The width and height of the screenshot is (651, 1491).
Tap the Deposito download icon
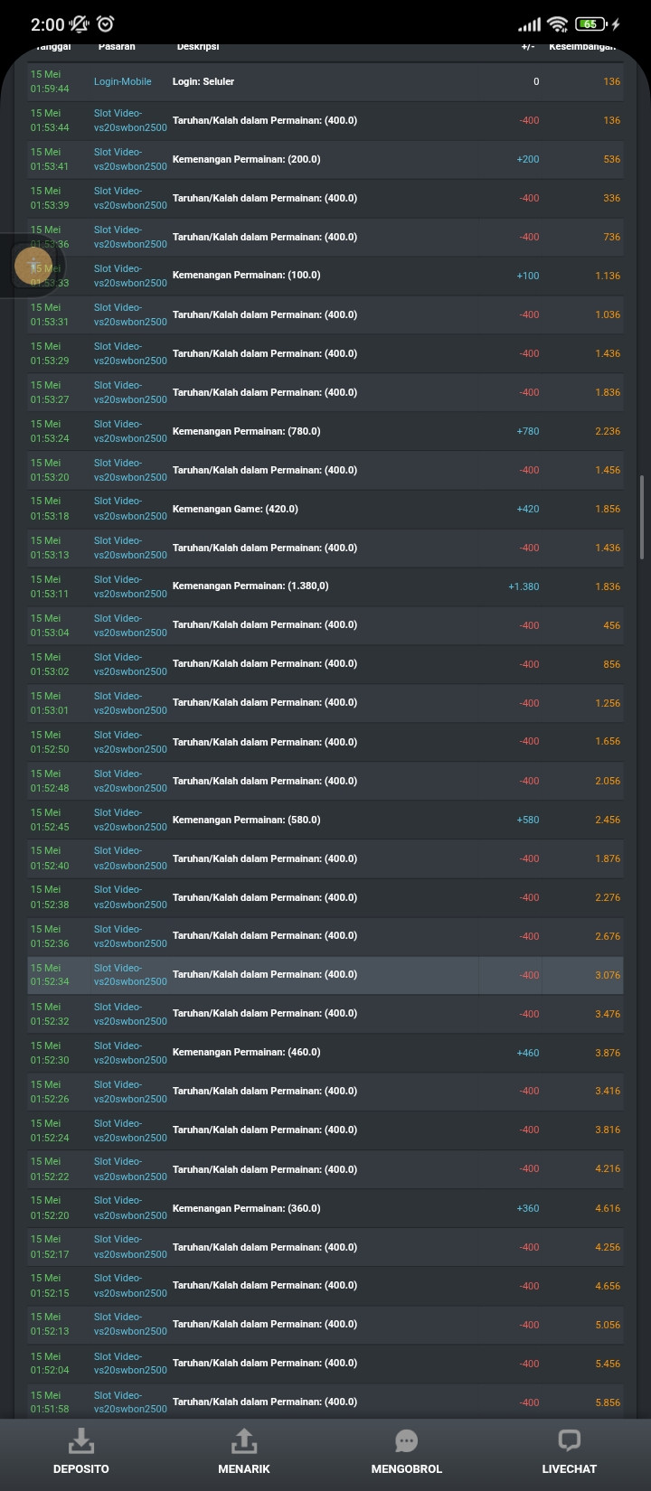pyautogui.click(x=81, y=1440)
